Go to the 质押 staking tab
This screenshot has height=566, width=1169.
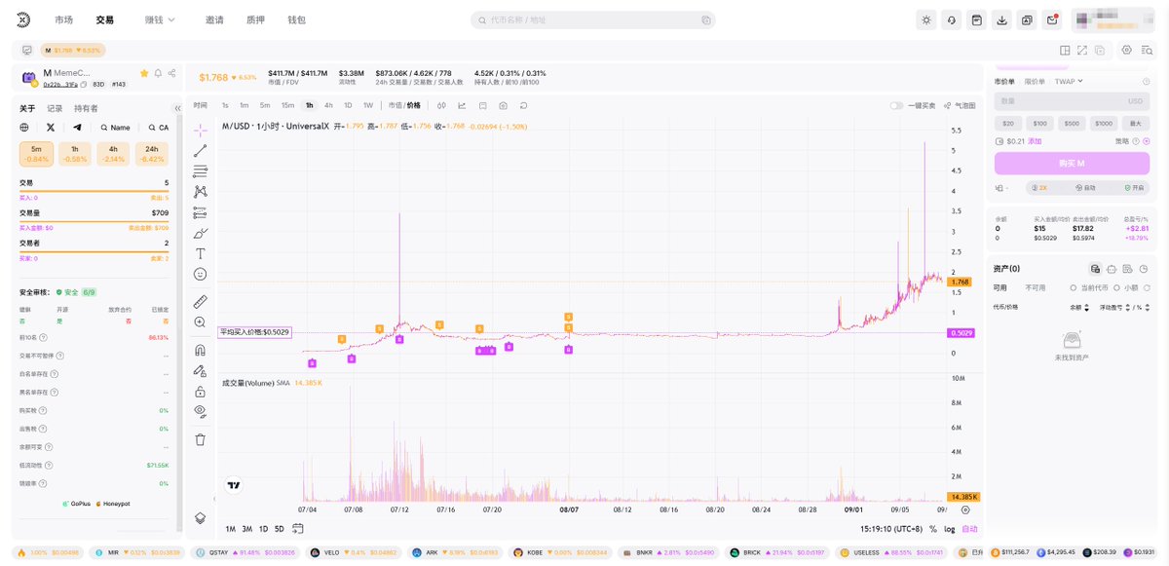click(255, 19)
